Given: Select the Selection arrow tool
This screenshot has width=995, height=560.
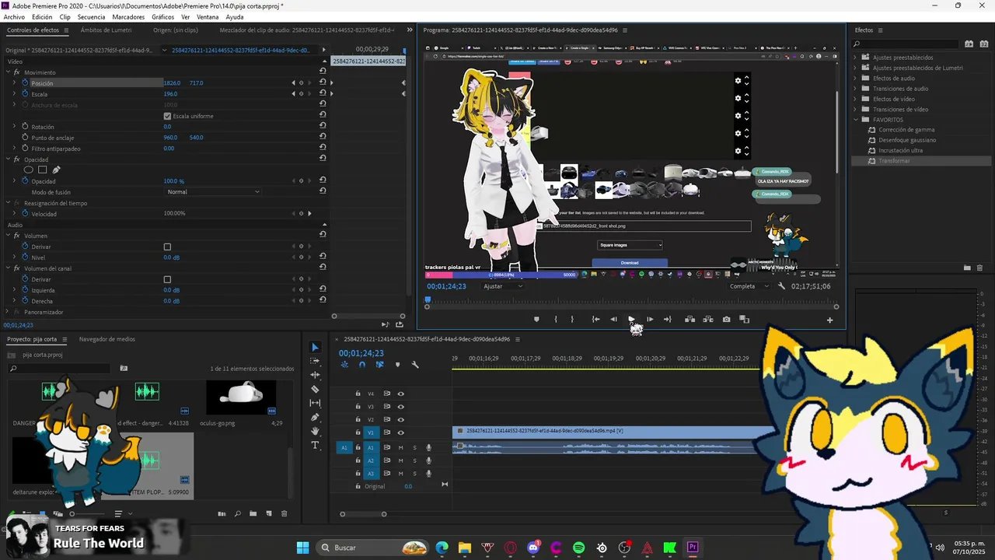Looking at the screenshot, I should (315, 347).
